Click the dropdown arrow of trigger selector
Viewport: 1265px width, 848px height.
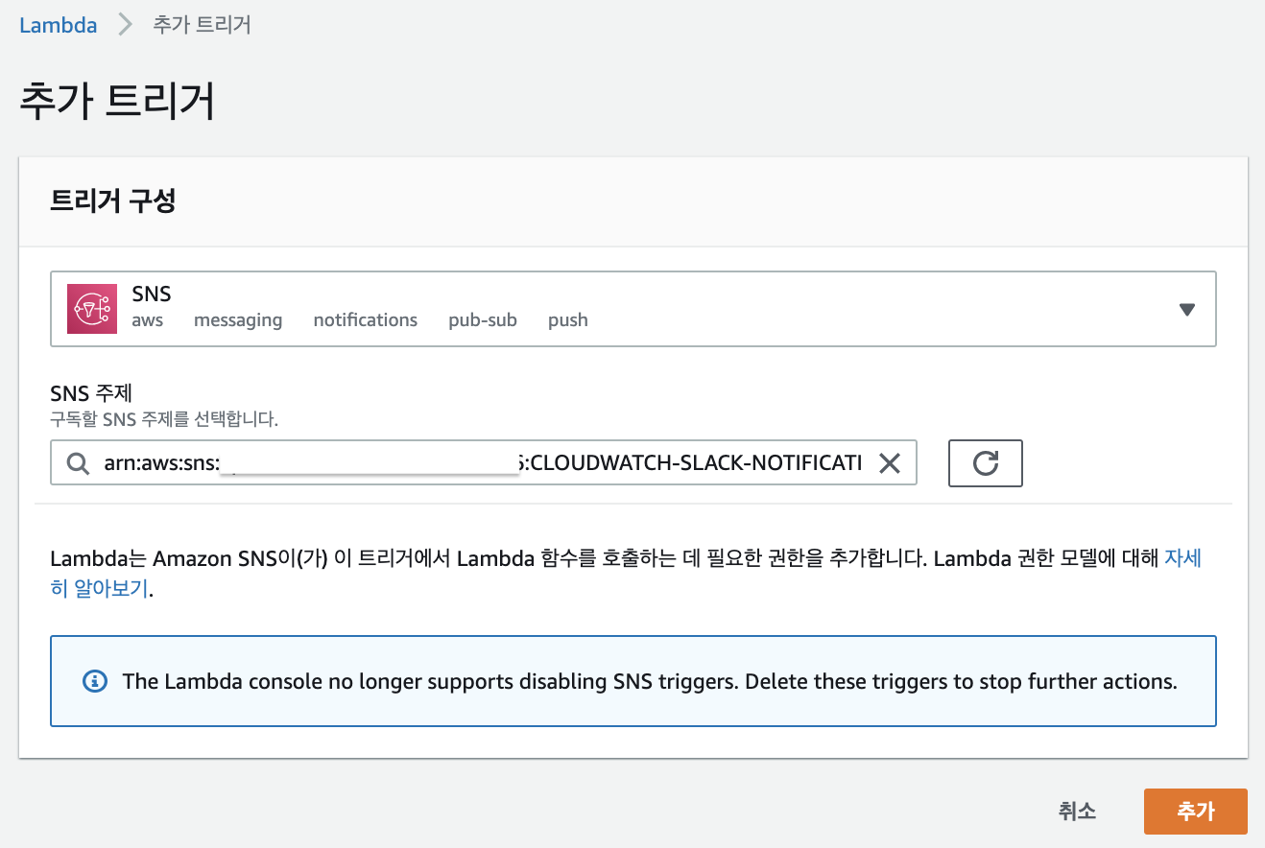tap(1186, 309)
